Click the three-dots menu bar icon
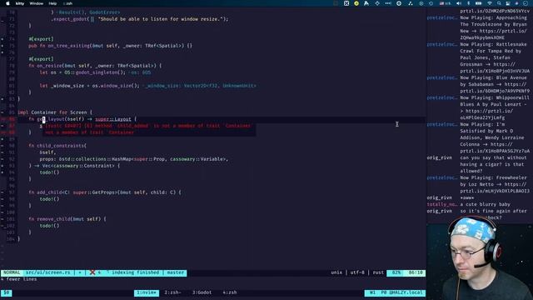The height and width of the screenshot is (300, 533). [388, 3]
